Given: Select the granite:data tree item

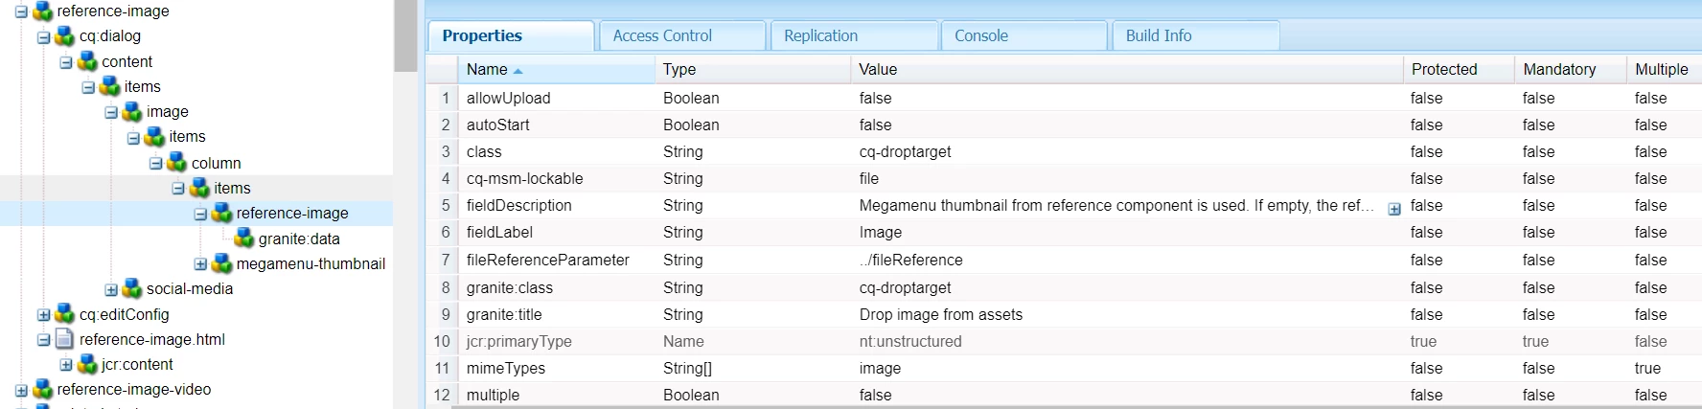Looking at the screenshot, I should coord(299,239).
